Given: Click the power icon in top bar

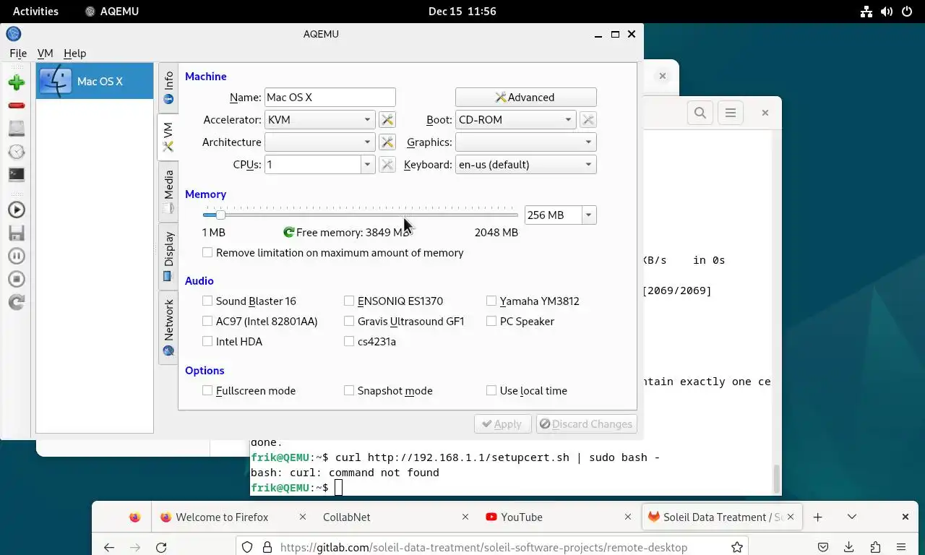Looking at the screenshot, I should point(907,12).
